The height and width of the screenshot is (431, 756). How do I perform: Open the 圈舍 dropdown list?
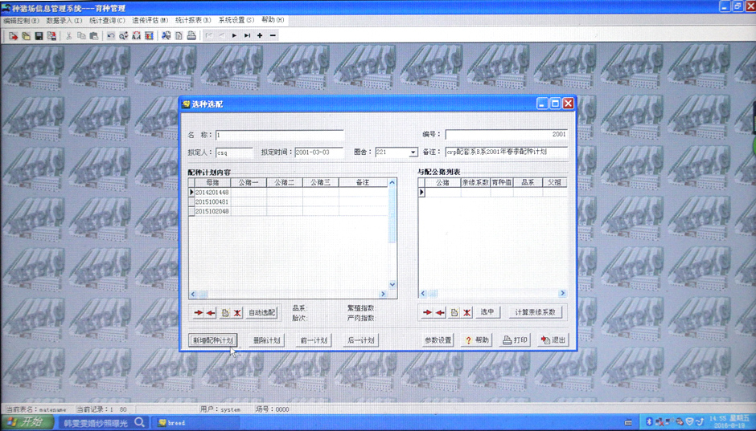413,152
